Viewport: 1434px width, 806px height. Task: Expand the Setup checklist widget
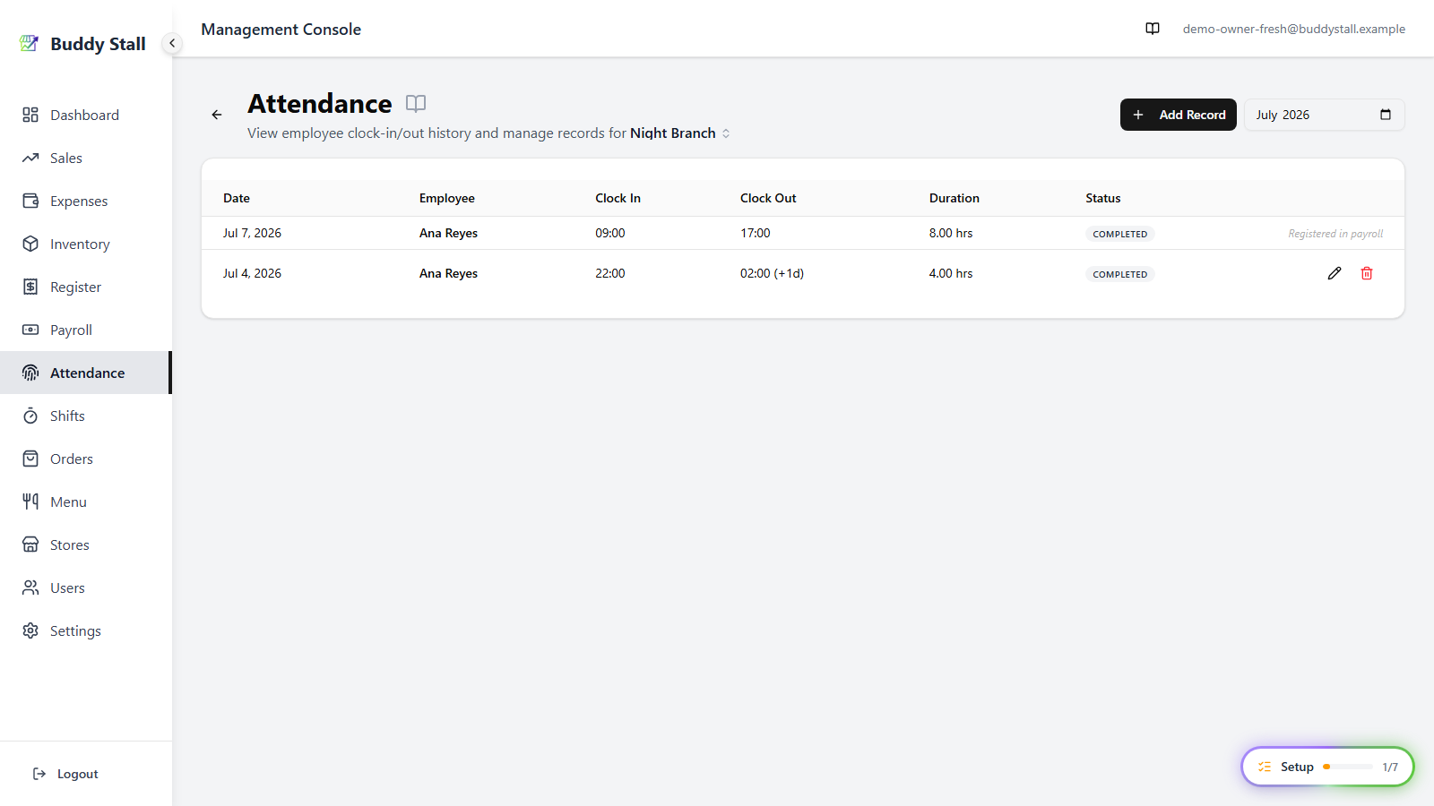pyautogui.click(x=1327, y=767)
